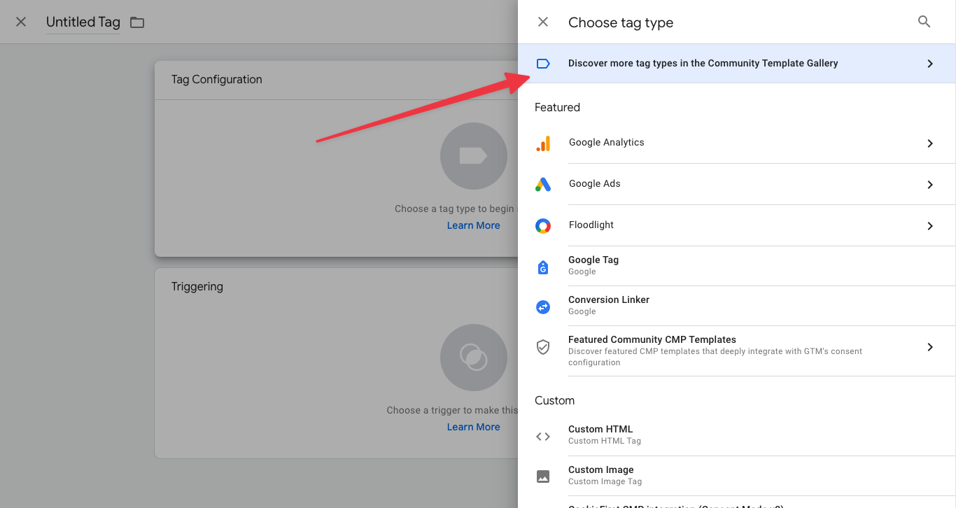Select Google Ads label
Image resolution: width=956 pixels, height=508 pixels.
coord(595,183)
